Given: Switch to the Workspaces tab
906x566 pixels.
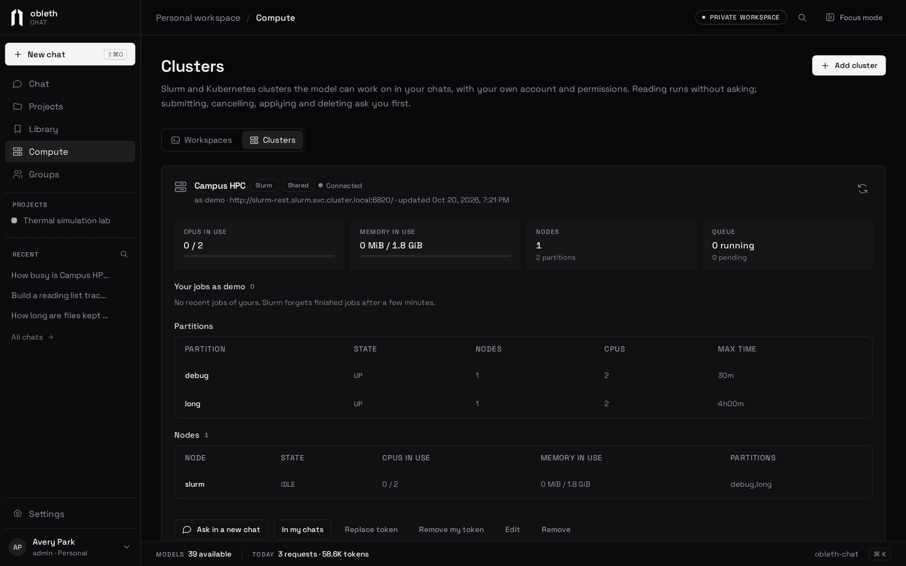Looking at the screenshot, I should [202, 140].
